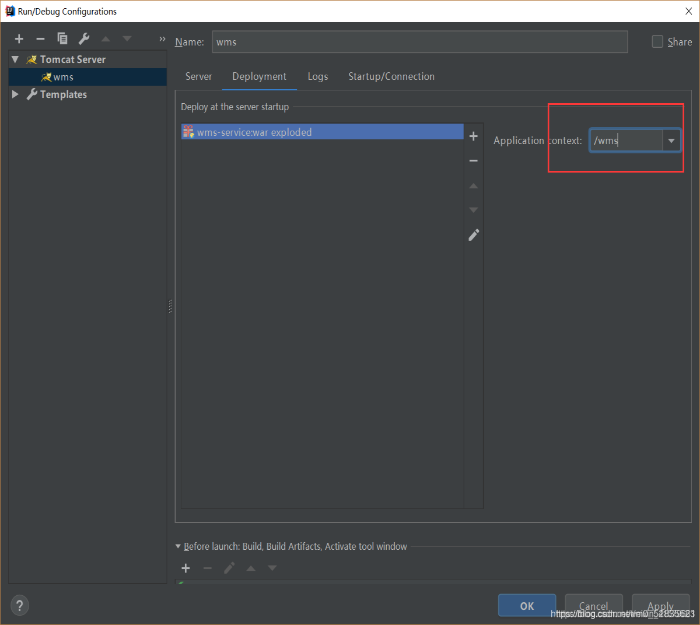The image size is (700, 625).
Task: Open help with question mark button
Action: [19, 605]
